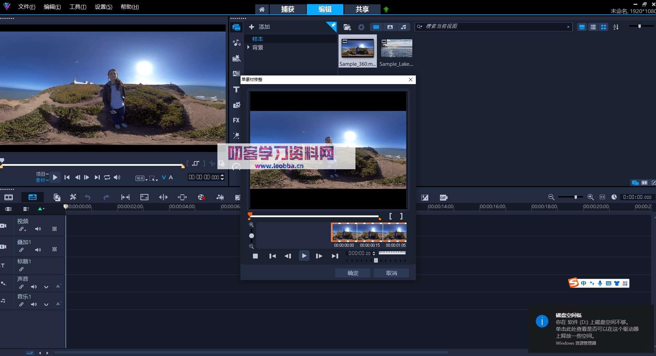The image size is (656, 356).
Task: Click the import media files folder icon
Action: point(347,27)
